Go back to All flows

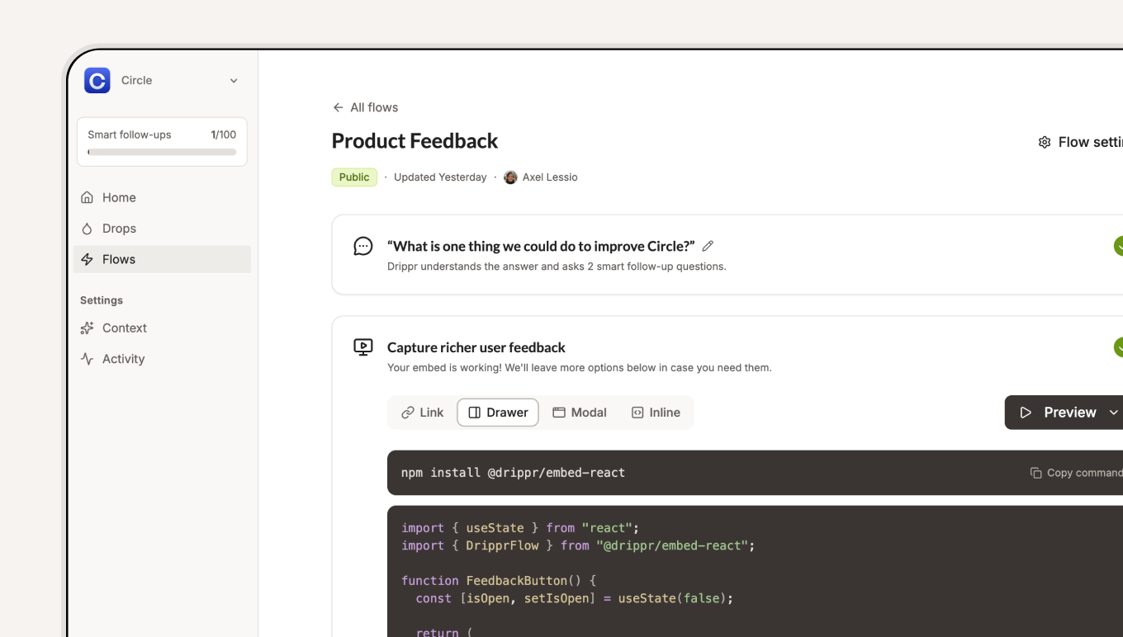365,107
